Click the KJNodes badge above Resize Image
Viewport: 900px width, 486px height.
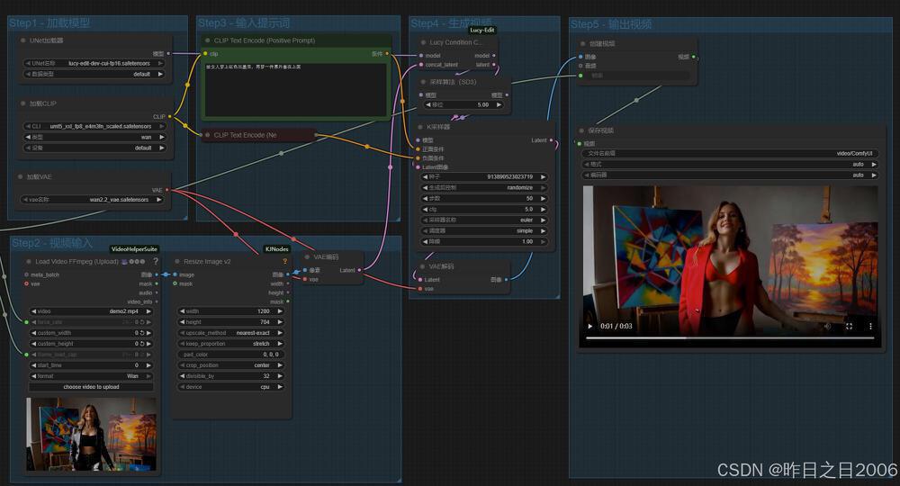pos(276,248)
